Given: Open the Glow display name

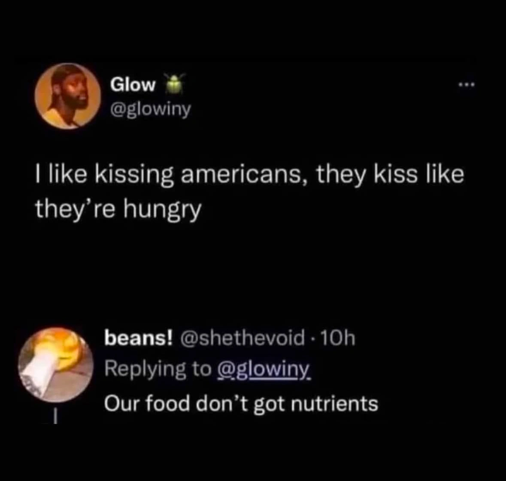Looking at the screenshot, I should click(x=133, y=85).
